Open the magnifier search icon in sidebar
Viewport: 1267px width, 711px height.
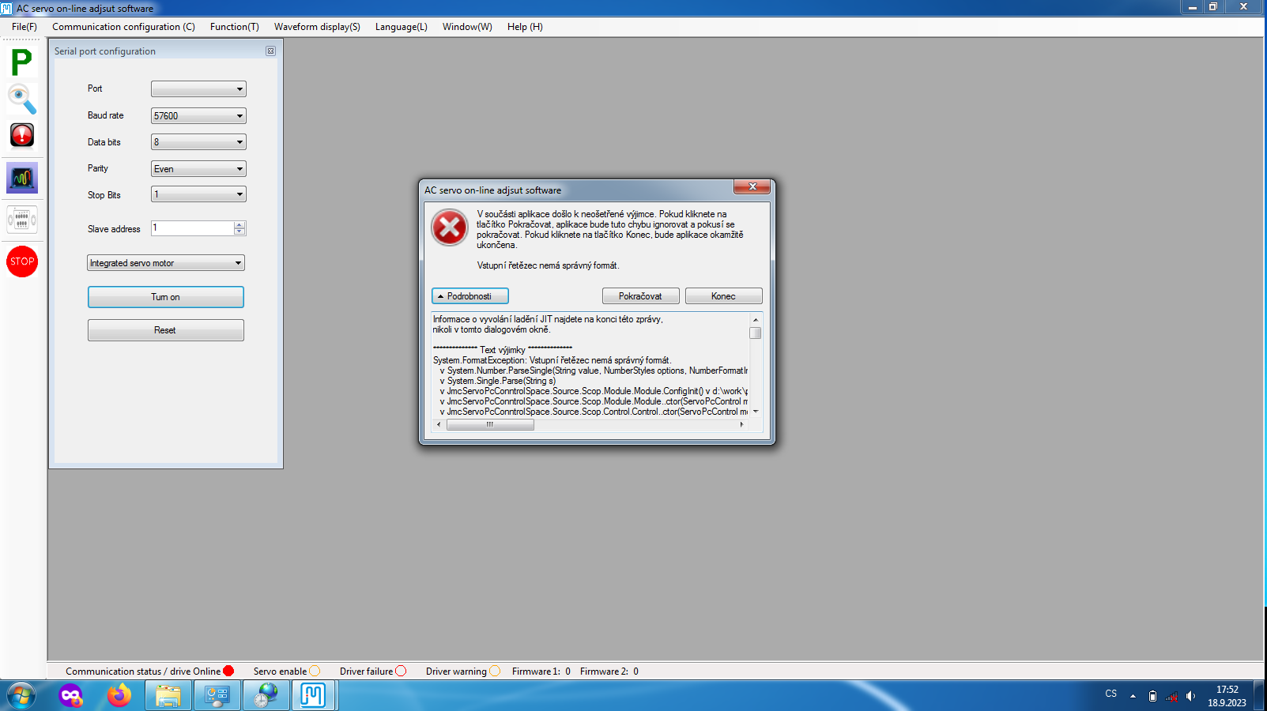22,99
